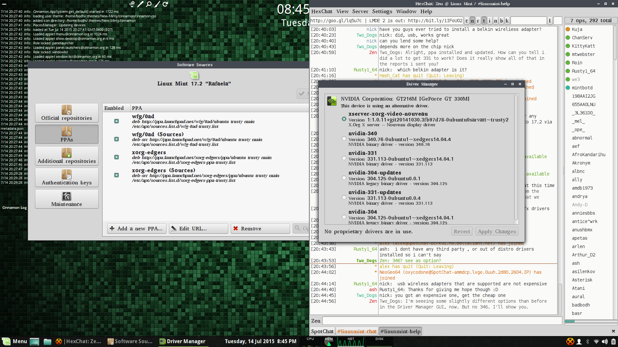Open the Window menu in HexChat

[x=406, y=11]
